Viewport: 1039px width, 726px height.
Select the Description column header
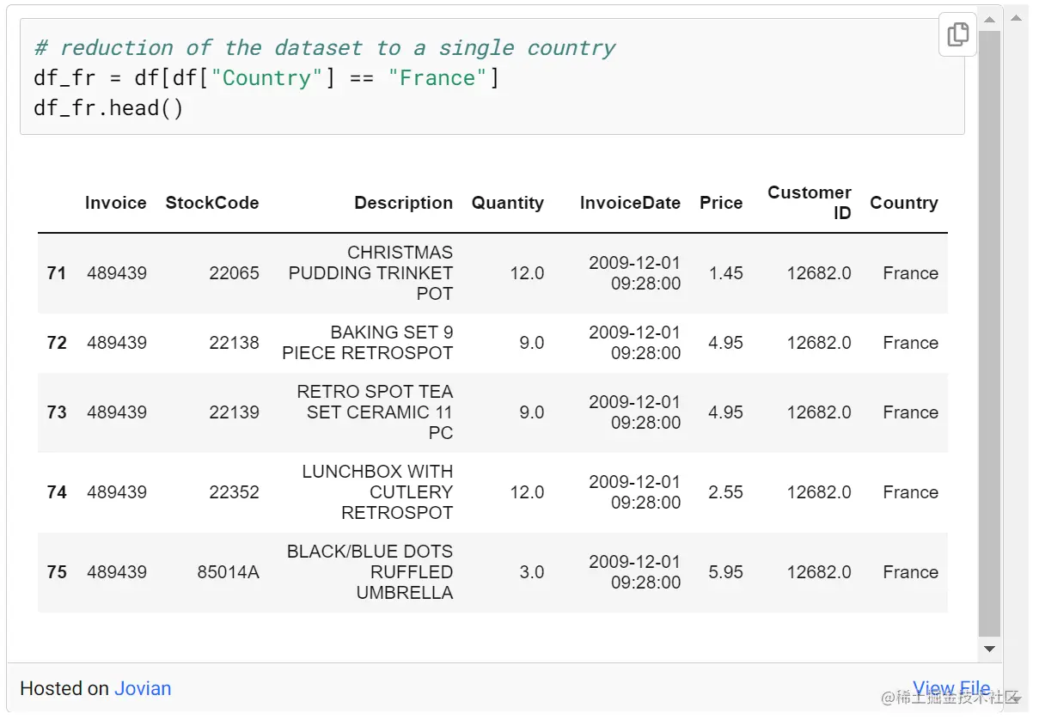pyautogui.click(x=404, y=203)
